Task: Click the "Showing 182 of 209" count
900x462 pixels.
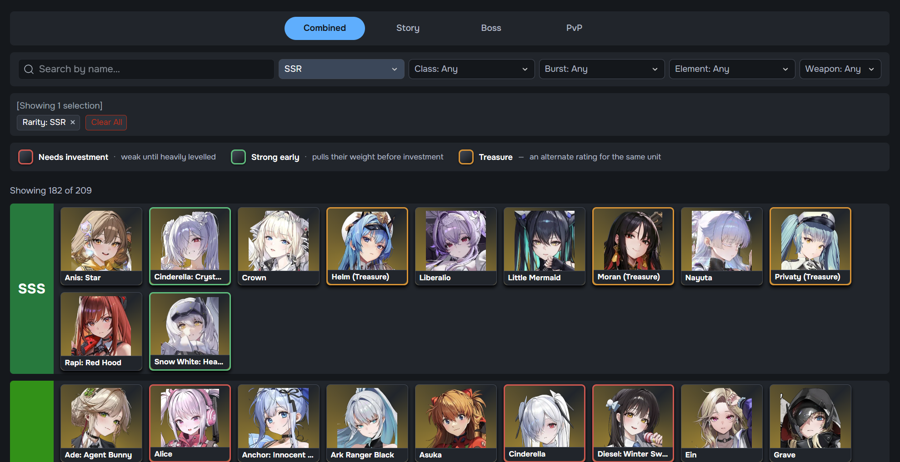Action: click(x=51, y=190)
